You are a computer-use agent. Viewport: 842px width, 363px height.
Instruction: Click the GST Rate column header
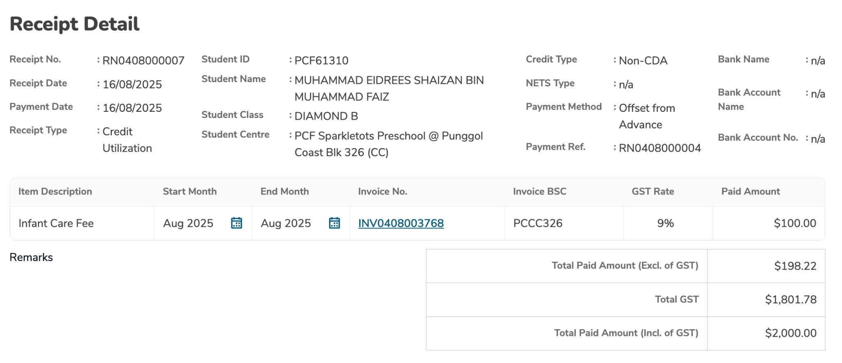[652, 192]
